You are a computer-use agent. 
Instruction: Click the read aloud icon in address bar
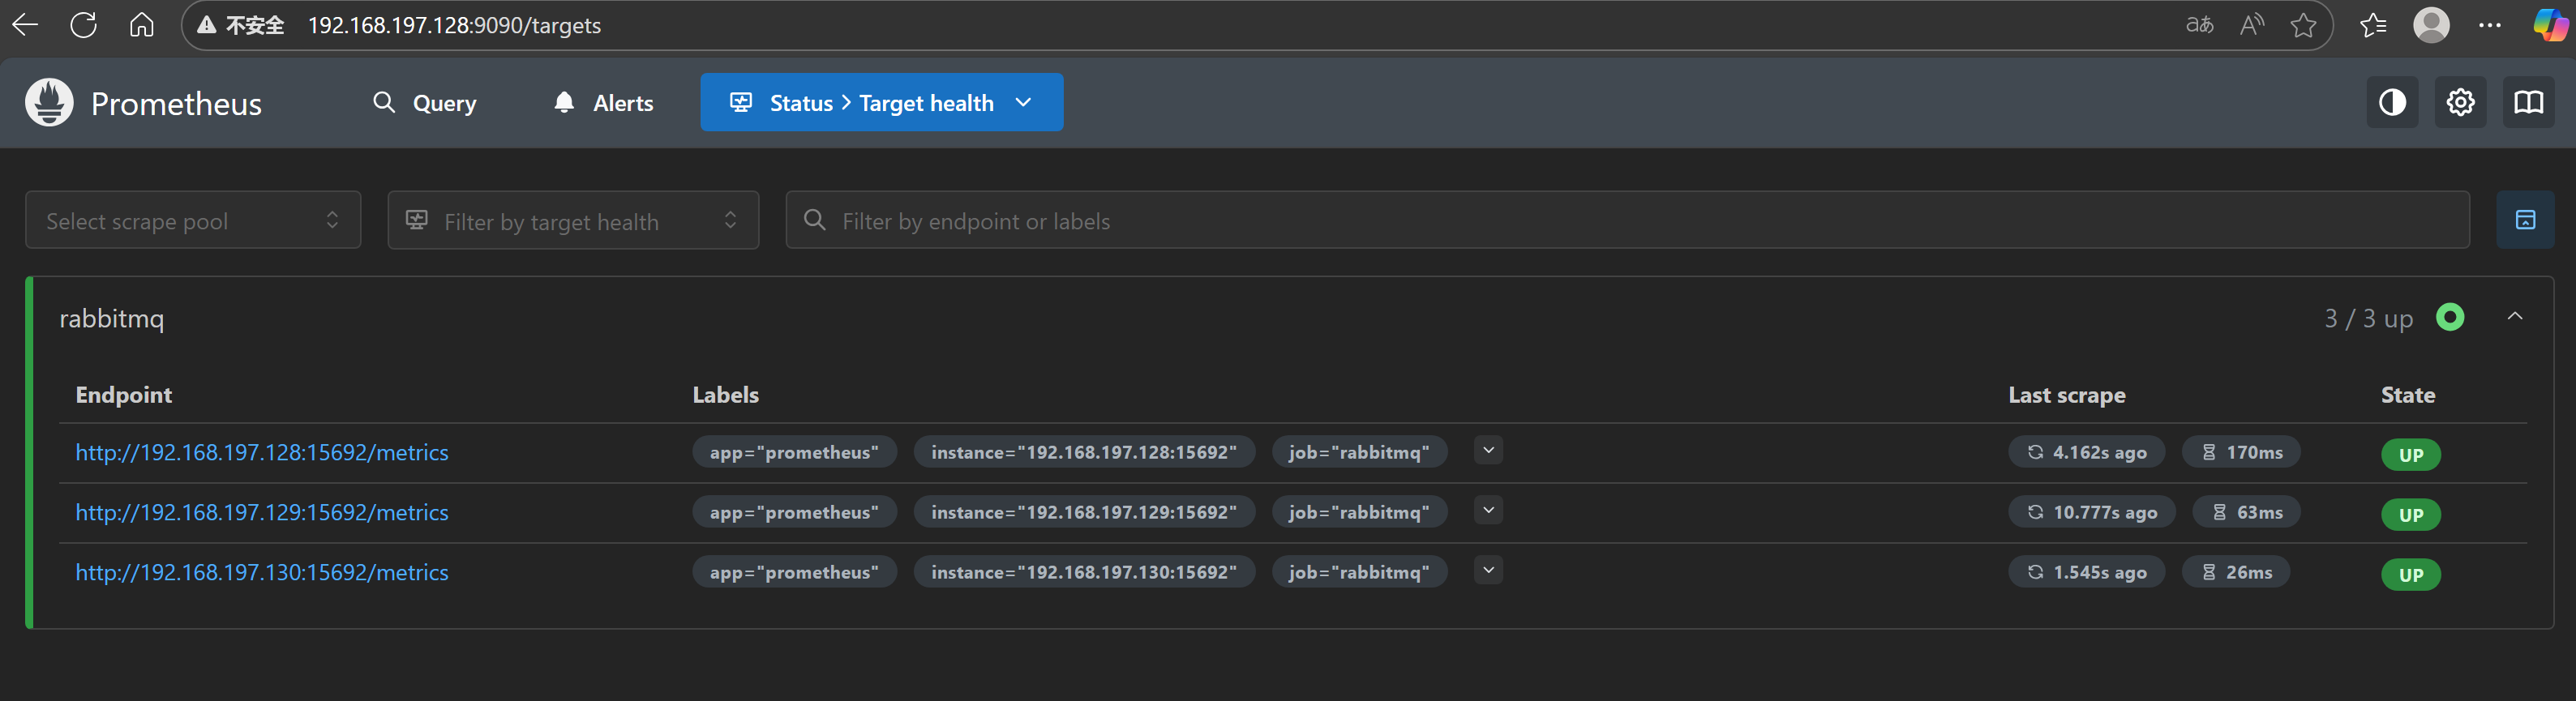click(x=2252, y=25)
